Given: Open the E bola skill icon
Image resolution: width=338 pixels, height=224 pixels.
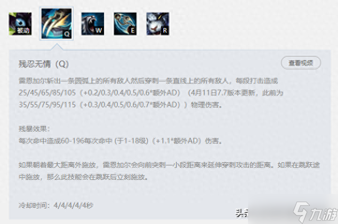Looking at the screenshot, I should 125,24.
